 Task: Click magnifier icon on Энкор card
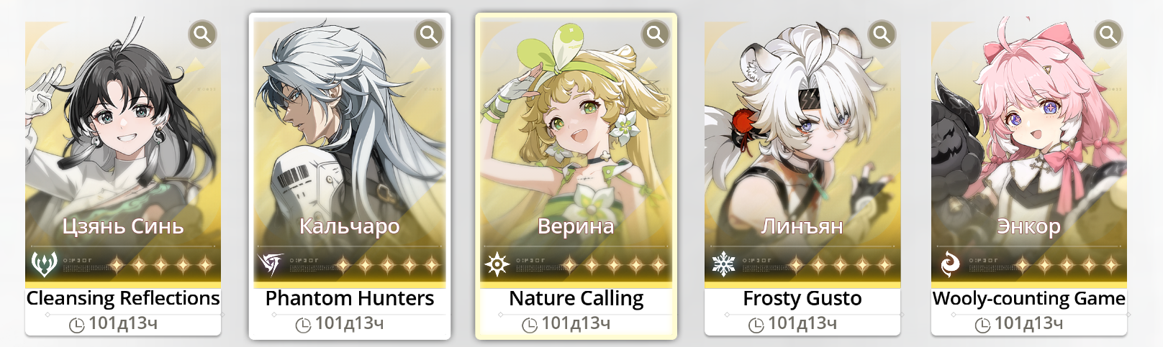click(1108, 34)
